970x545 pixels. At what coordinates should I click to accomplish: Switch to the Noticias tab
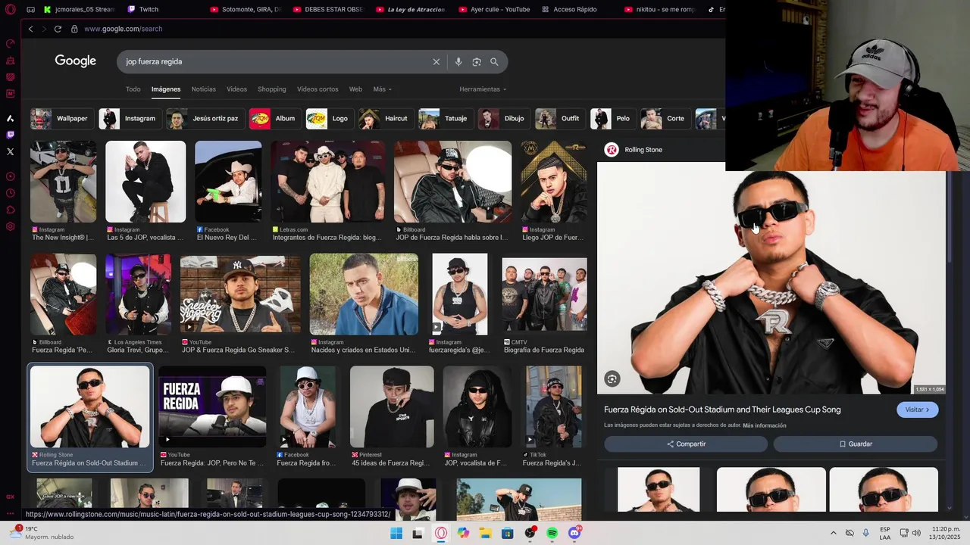tap(203, 89)
